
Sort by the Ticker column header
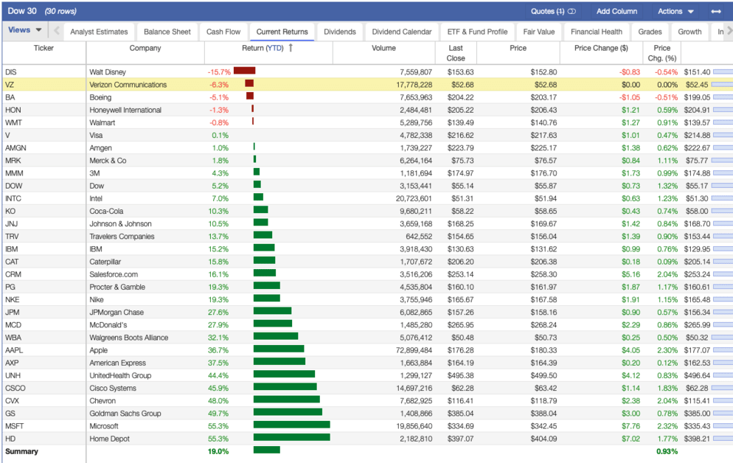click(44, 48)
